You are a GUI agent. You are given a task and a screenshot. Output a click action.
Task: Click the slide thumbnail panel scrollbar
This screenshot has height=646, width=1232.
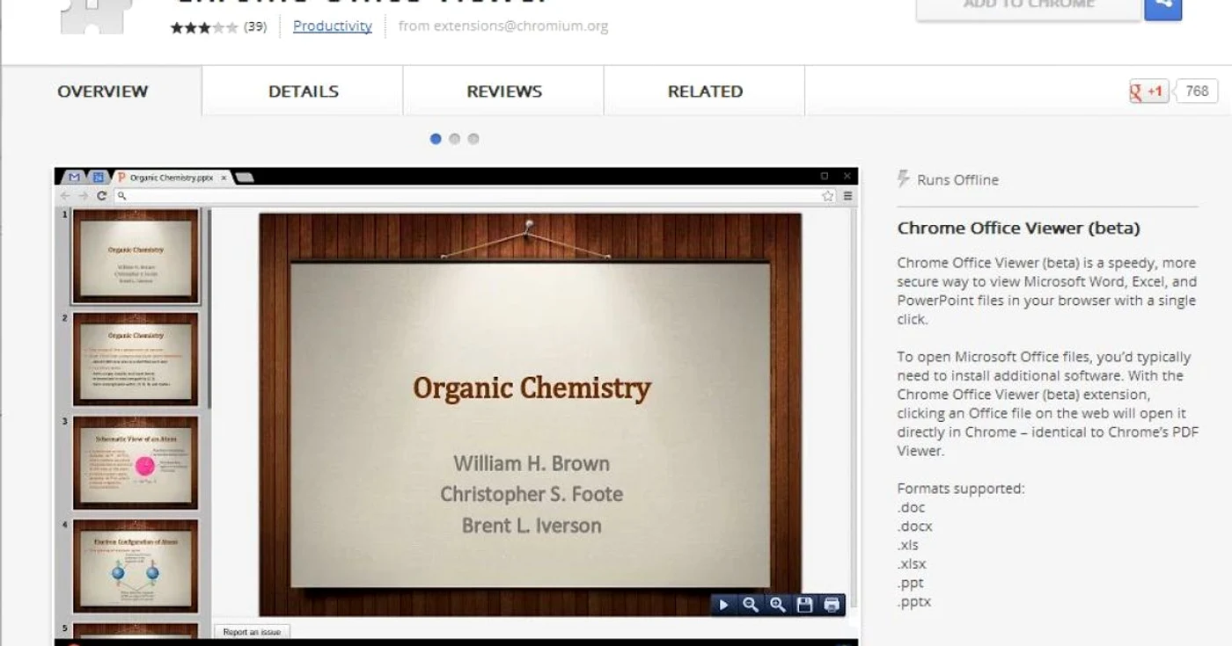pyautogui.click(x=209, y=308)
